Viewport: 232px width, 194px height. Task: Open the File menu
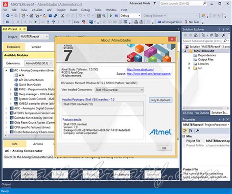tap(5, 10)
